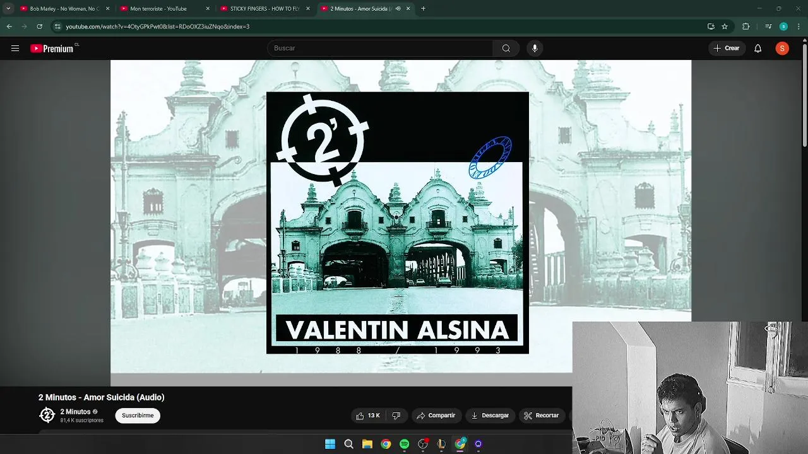This screenshot has height=454, width=808.
Task: Open the browser extensions puzzle icon
Action: coord(746,26)
